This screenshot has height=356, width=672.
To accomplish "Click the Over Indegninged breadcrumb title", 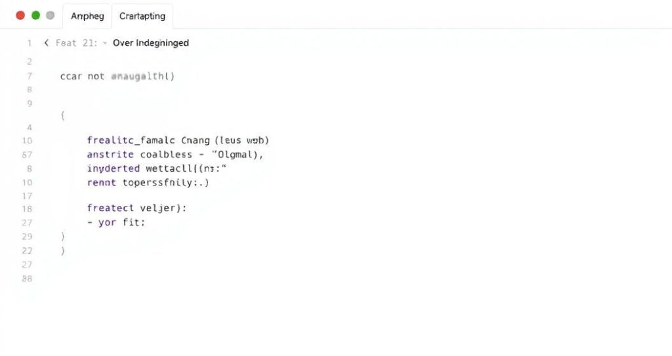I will 150,43.
